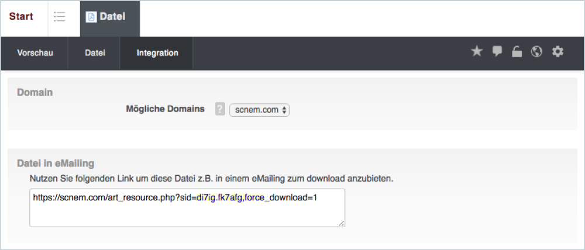Image resolution: width=585 pixels, height=250 pixels.
Task: Click the Datei in eMailing heading
Action: [x=56, y=164]
